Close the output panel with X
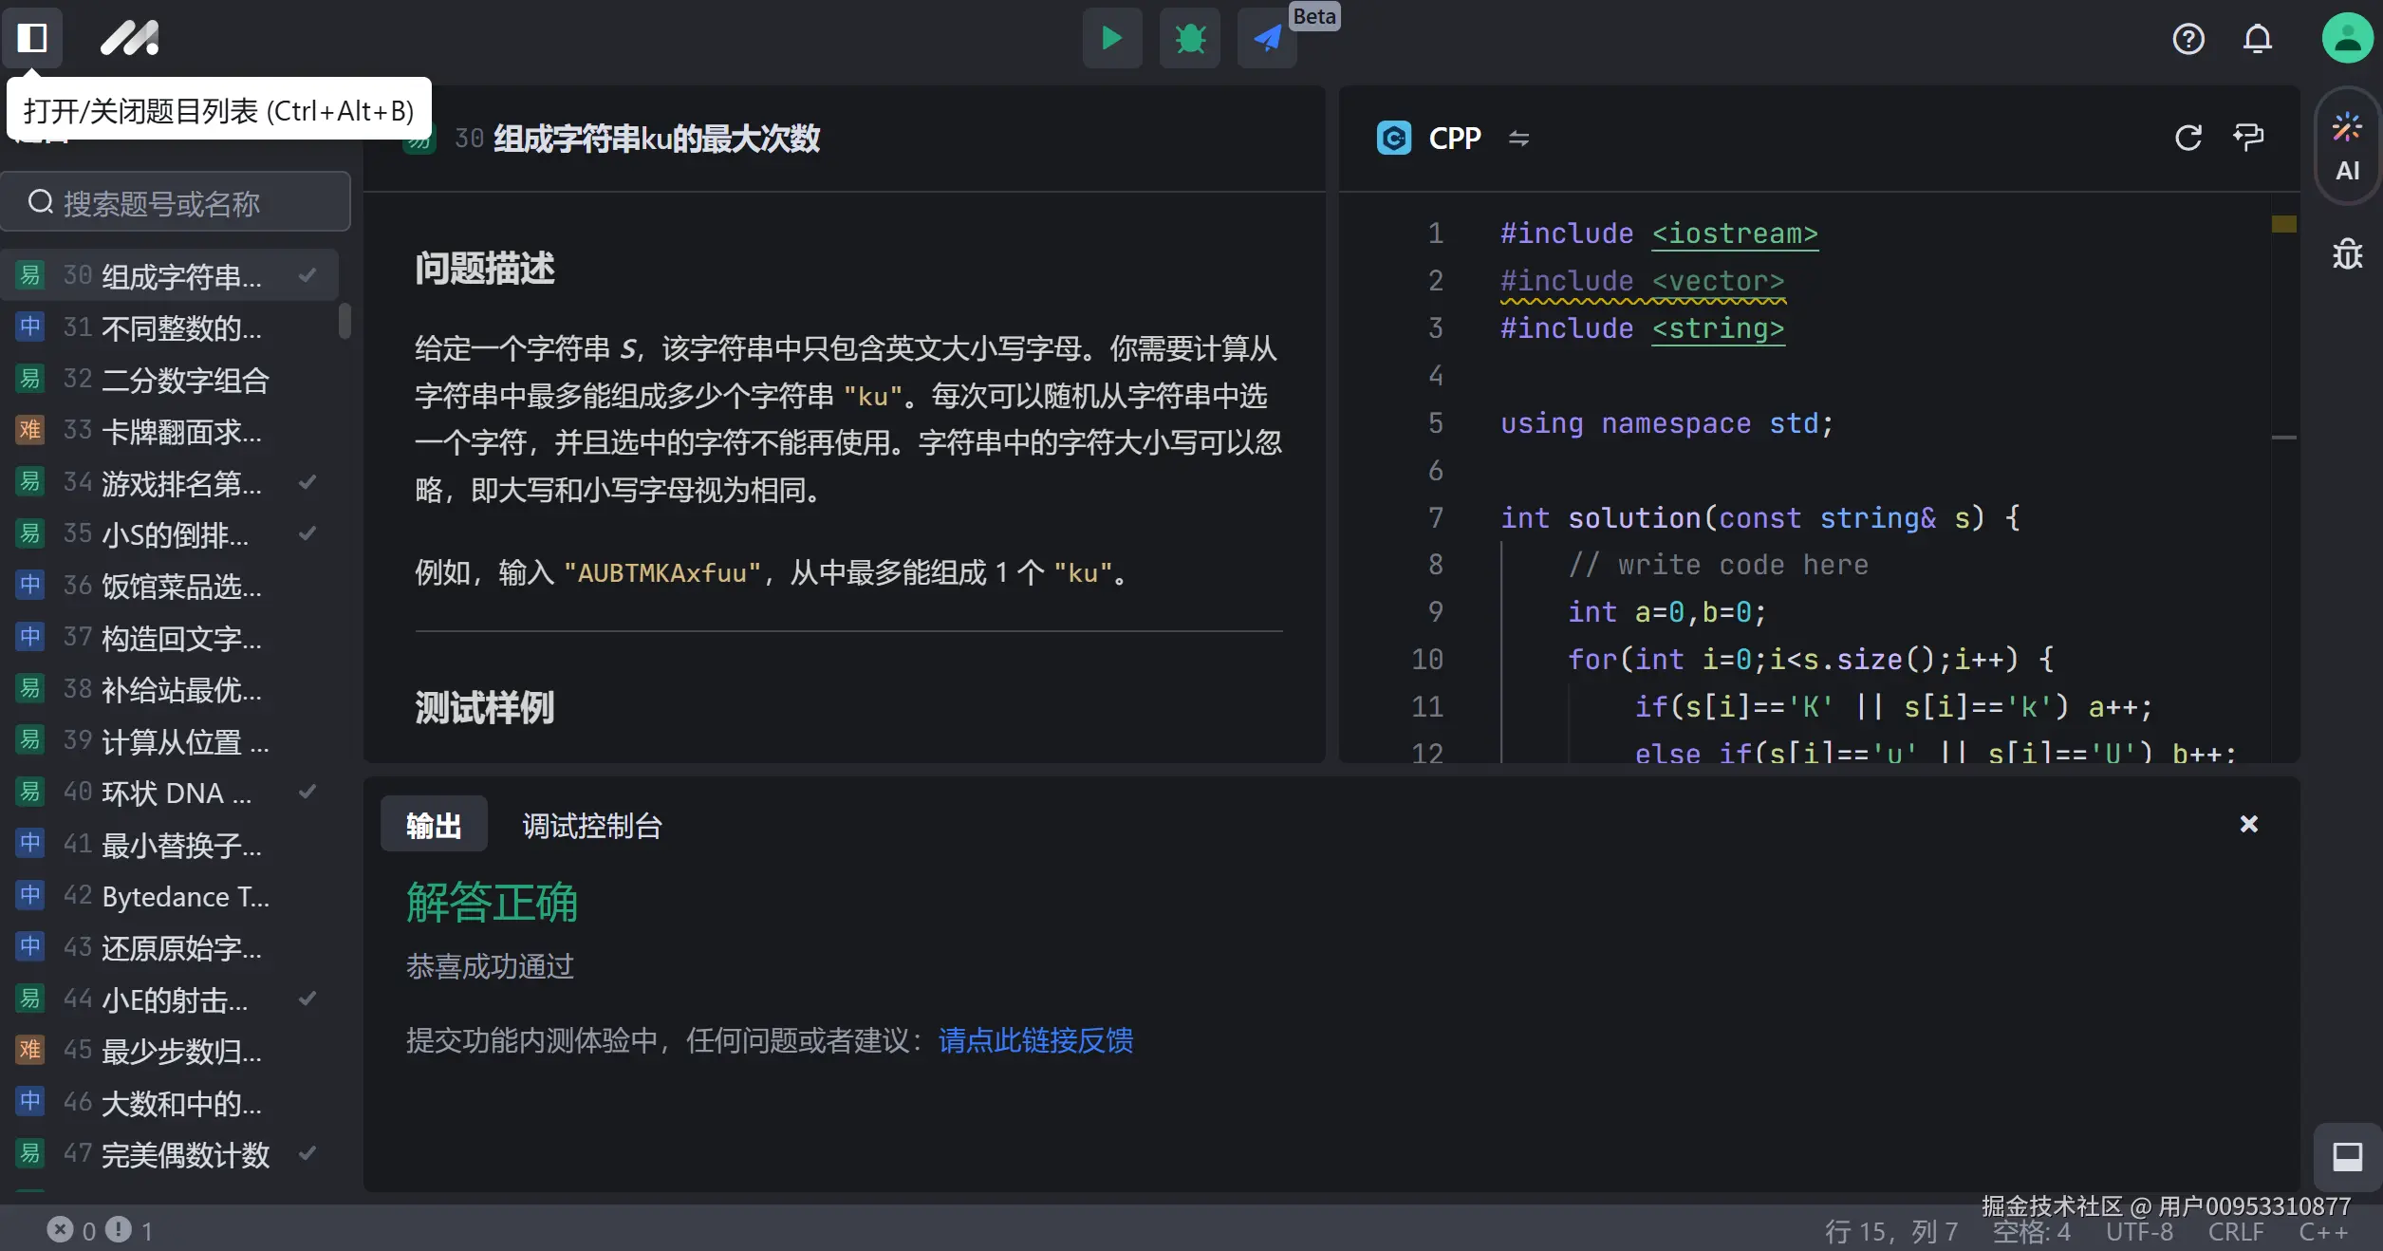Viewport: 2383px width, 1251px height. coord(2248,824)
